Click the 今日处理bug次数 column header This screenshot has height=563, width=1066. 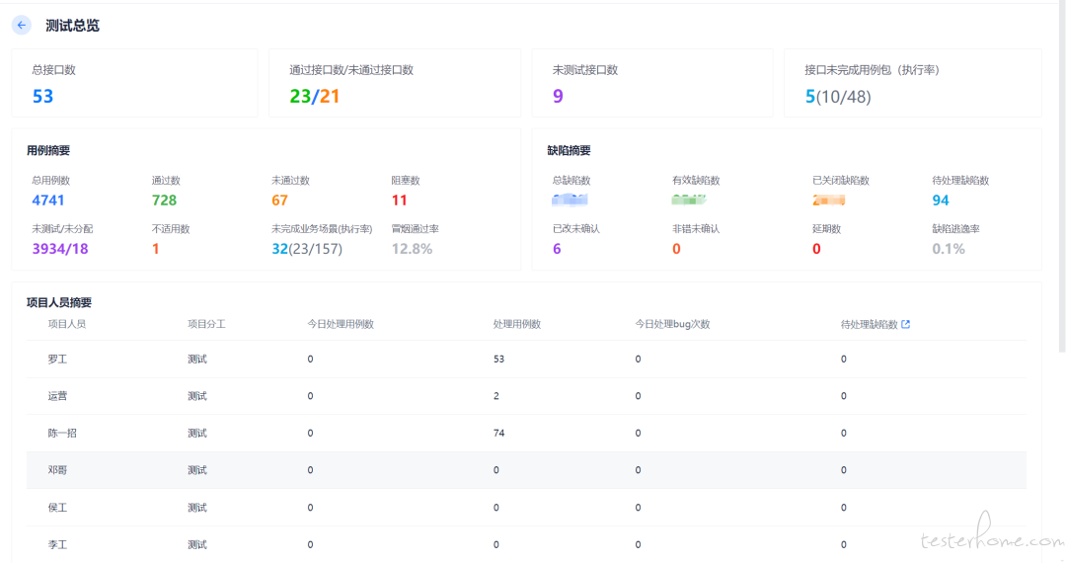coord(672,324)
